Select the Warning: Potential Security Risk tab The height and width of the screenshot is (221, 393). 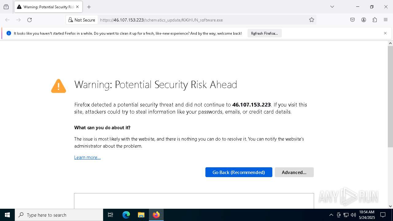[x=46, y=7]
